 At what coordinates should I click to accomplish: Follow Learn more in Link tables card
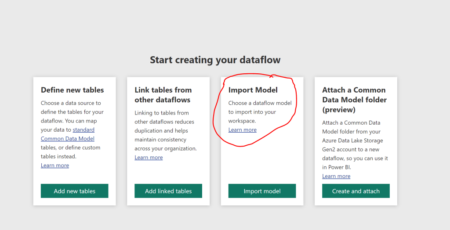[x=149, y=158]
